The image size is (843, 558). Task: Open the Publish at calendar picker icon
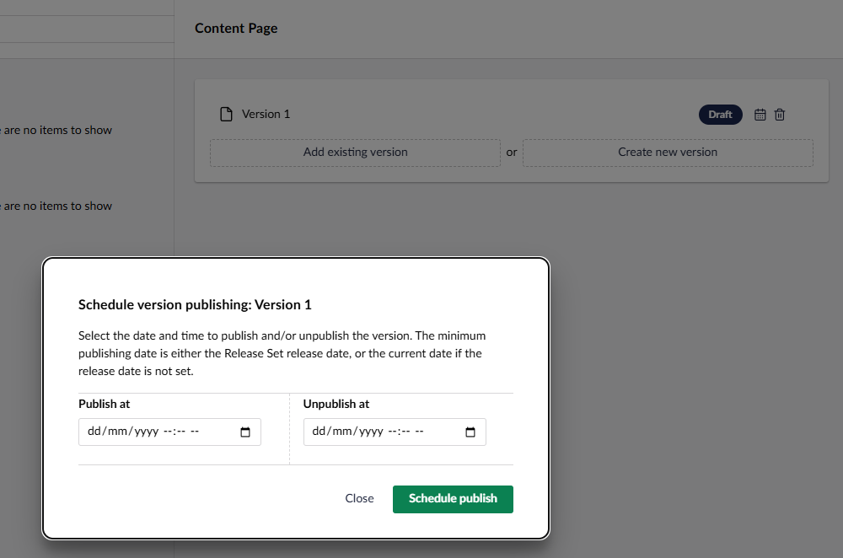click(245, 432)
